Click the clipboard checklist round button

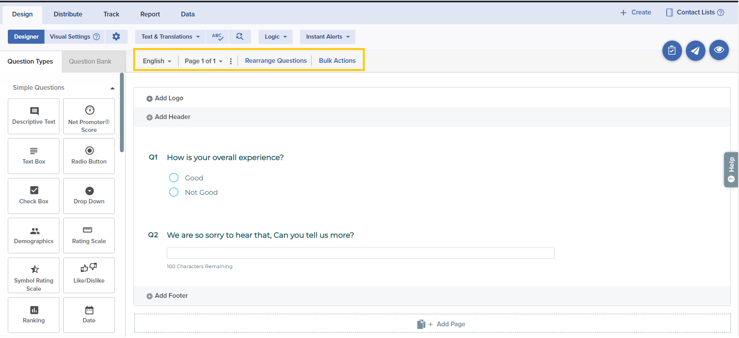672,51
